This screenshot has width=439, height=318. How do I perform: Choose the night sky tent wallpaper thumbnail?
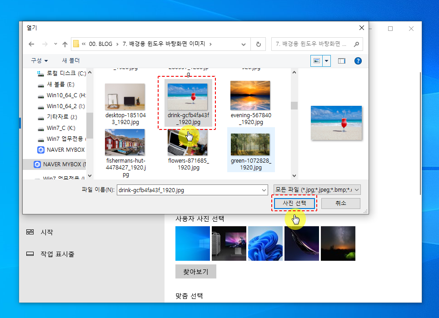pyautogui.click(x=338, y=243)
